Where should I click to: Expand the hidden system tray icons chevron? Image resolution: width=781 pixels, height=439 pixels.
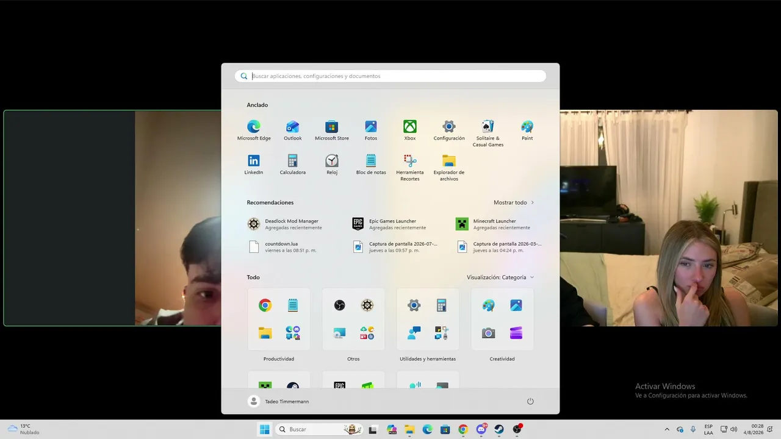click(x=667, y=429)
